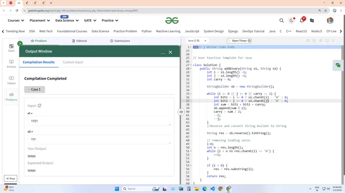345x193 pixels.
Task: Click the Start Timer button
Action: [239, 41]
